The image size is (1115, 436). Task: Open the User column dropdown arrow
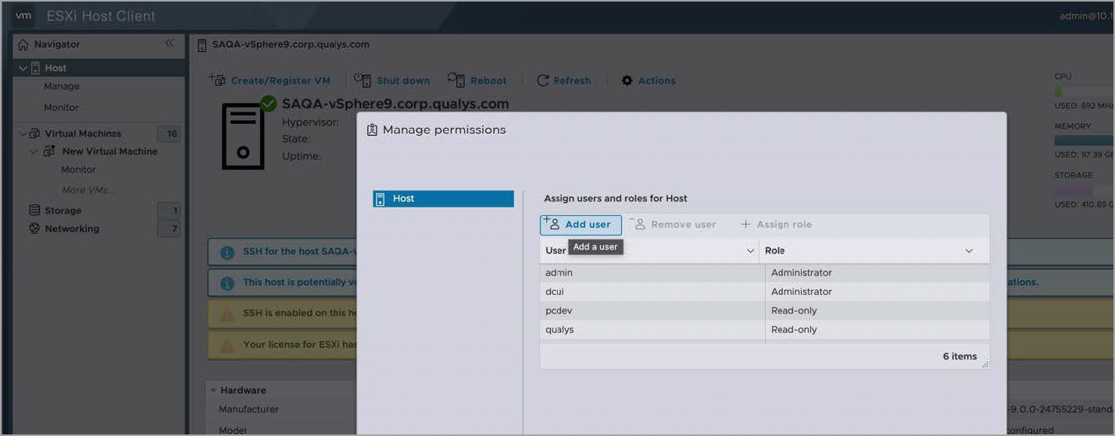[750, 251]
